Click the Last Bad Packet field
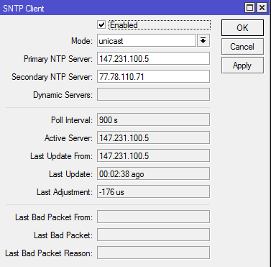 [153, 235]
